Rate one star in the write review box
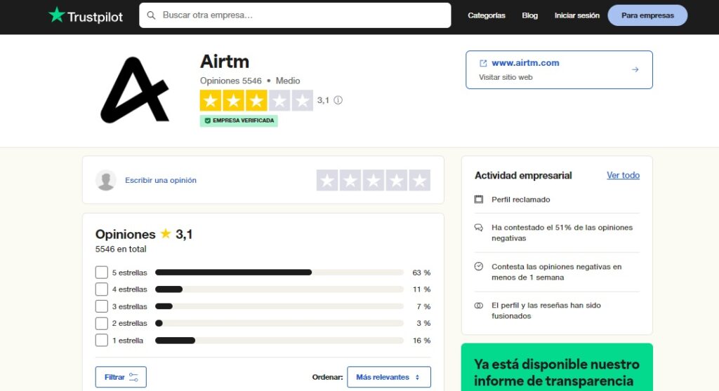This screenshot has width=719, height=391. pos(327,180)
